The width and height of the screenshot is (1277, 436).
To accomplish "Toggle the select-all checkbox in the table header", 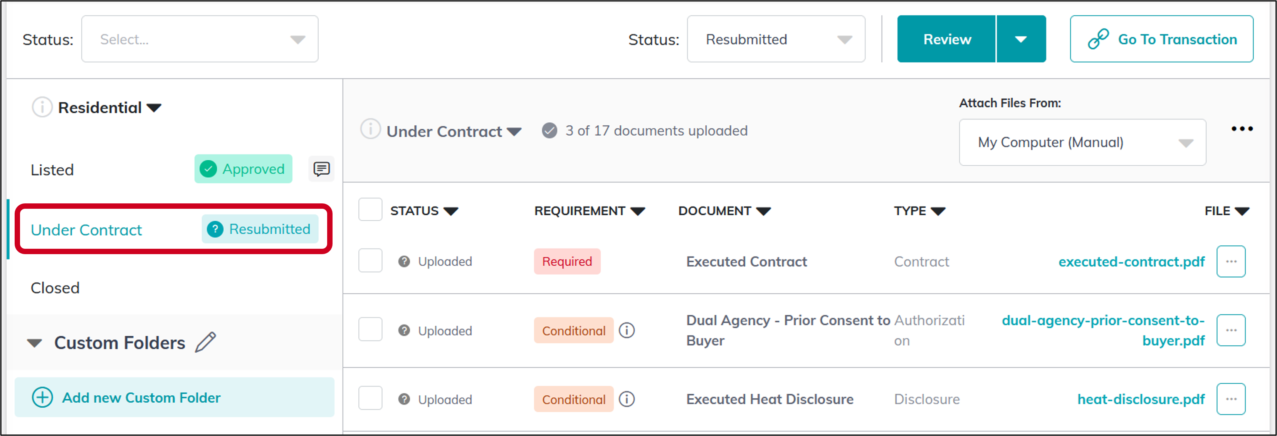I will pos(370,210).
